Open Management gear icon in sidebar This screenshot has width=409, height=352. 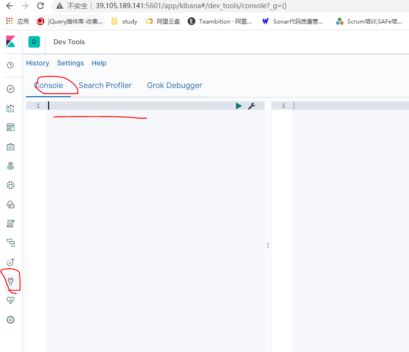pos(11,320)
